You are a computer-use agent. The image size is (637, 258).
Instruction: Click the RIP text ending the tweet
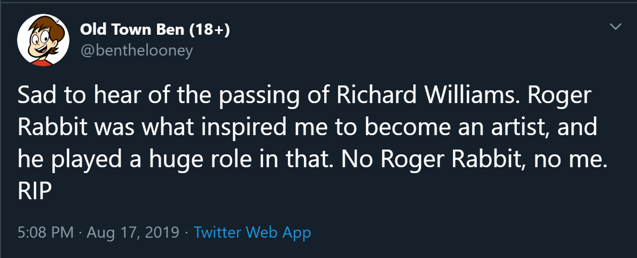click(35, 191)
